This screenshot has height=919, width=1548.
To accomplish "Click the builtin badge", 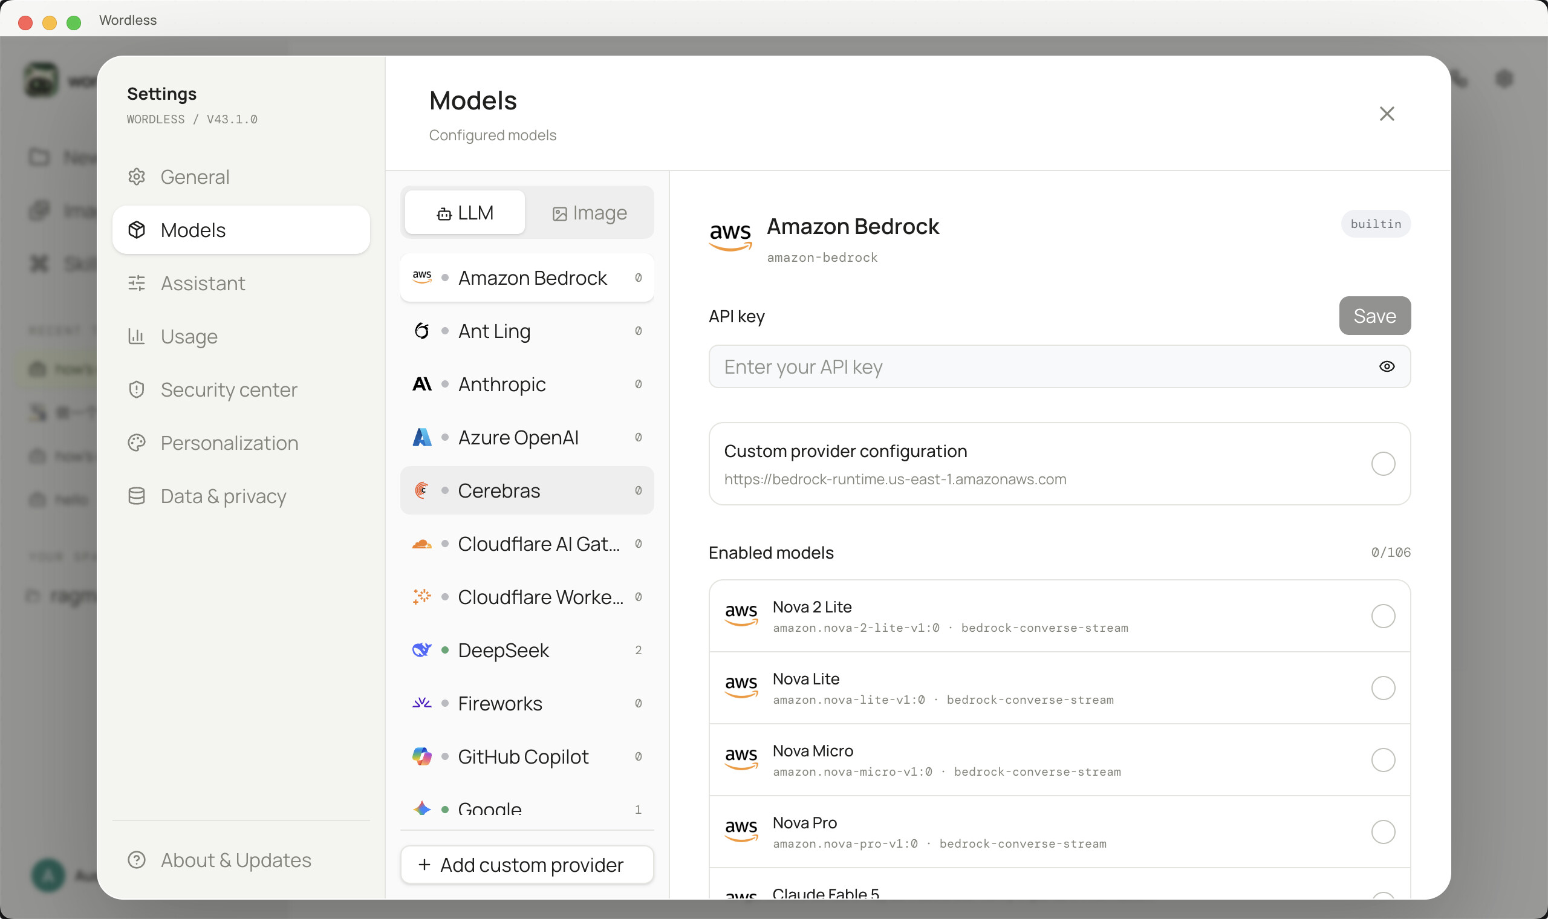I will [1376, 224].
